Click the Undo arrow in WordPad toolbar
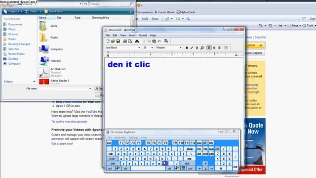This screenshot has height=178, width=316. [x=159, y=41]
